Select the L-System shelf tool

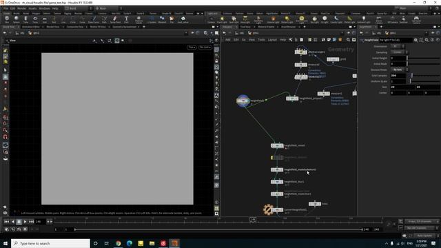tap(152, 19)
